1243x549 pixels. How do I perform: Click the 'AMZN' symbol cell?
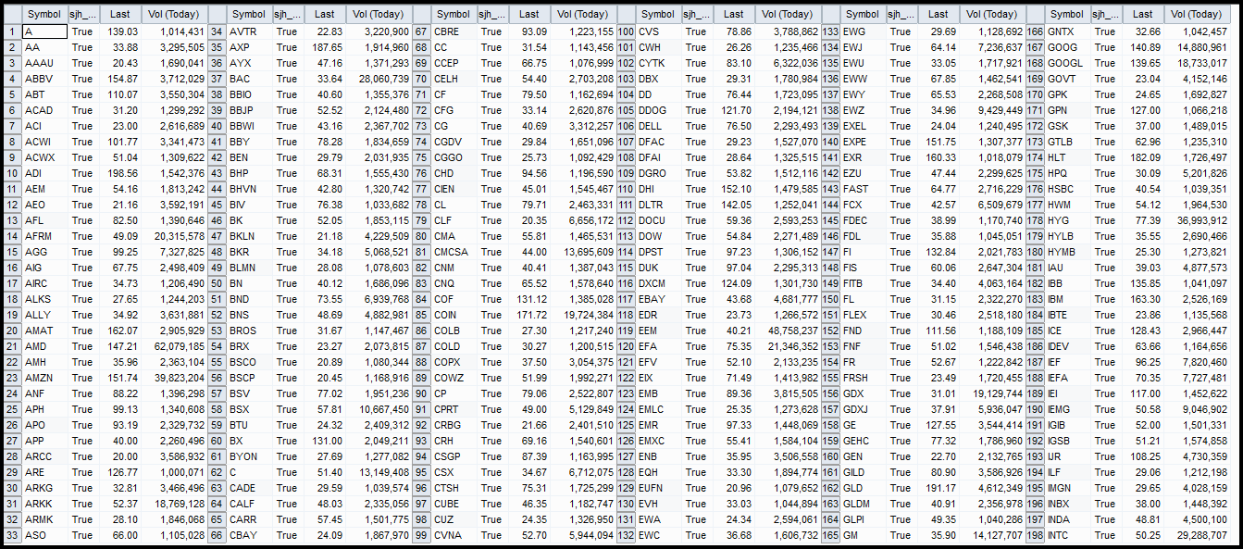pyautogui.click(x=44, y=378)
